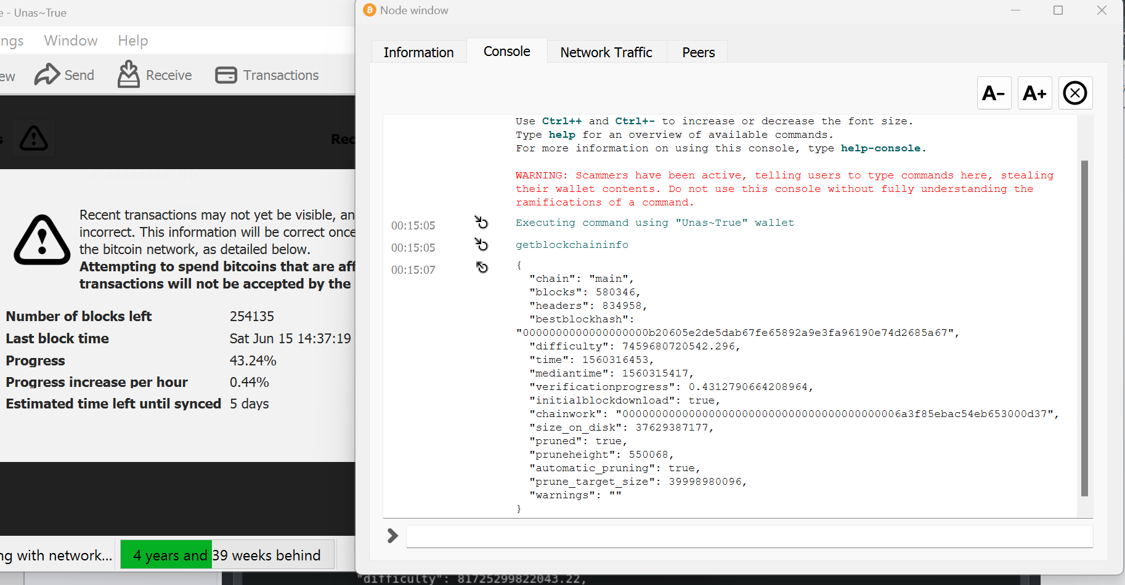Screen dimensions: 1125x585
Task: Click the 00:15:07 timestamp
Action: point(413,269)
